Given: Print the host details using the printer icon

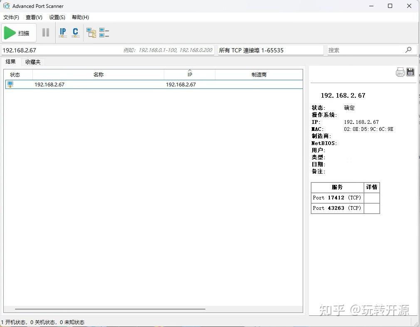Looking at the screenshot, I should click(x=400, y=71).
